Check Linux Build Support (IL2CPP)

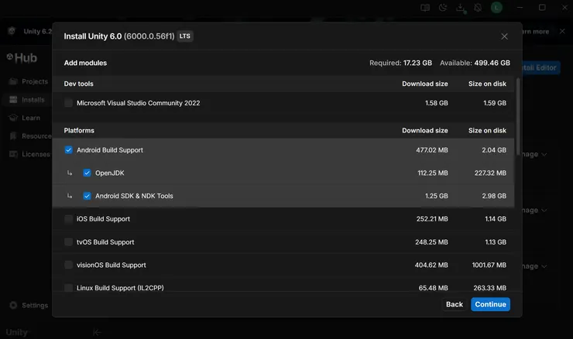click(x=69, y=287)
